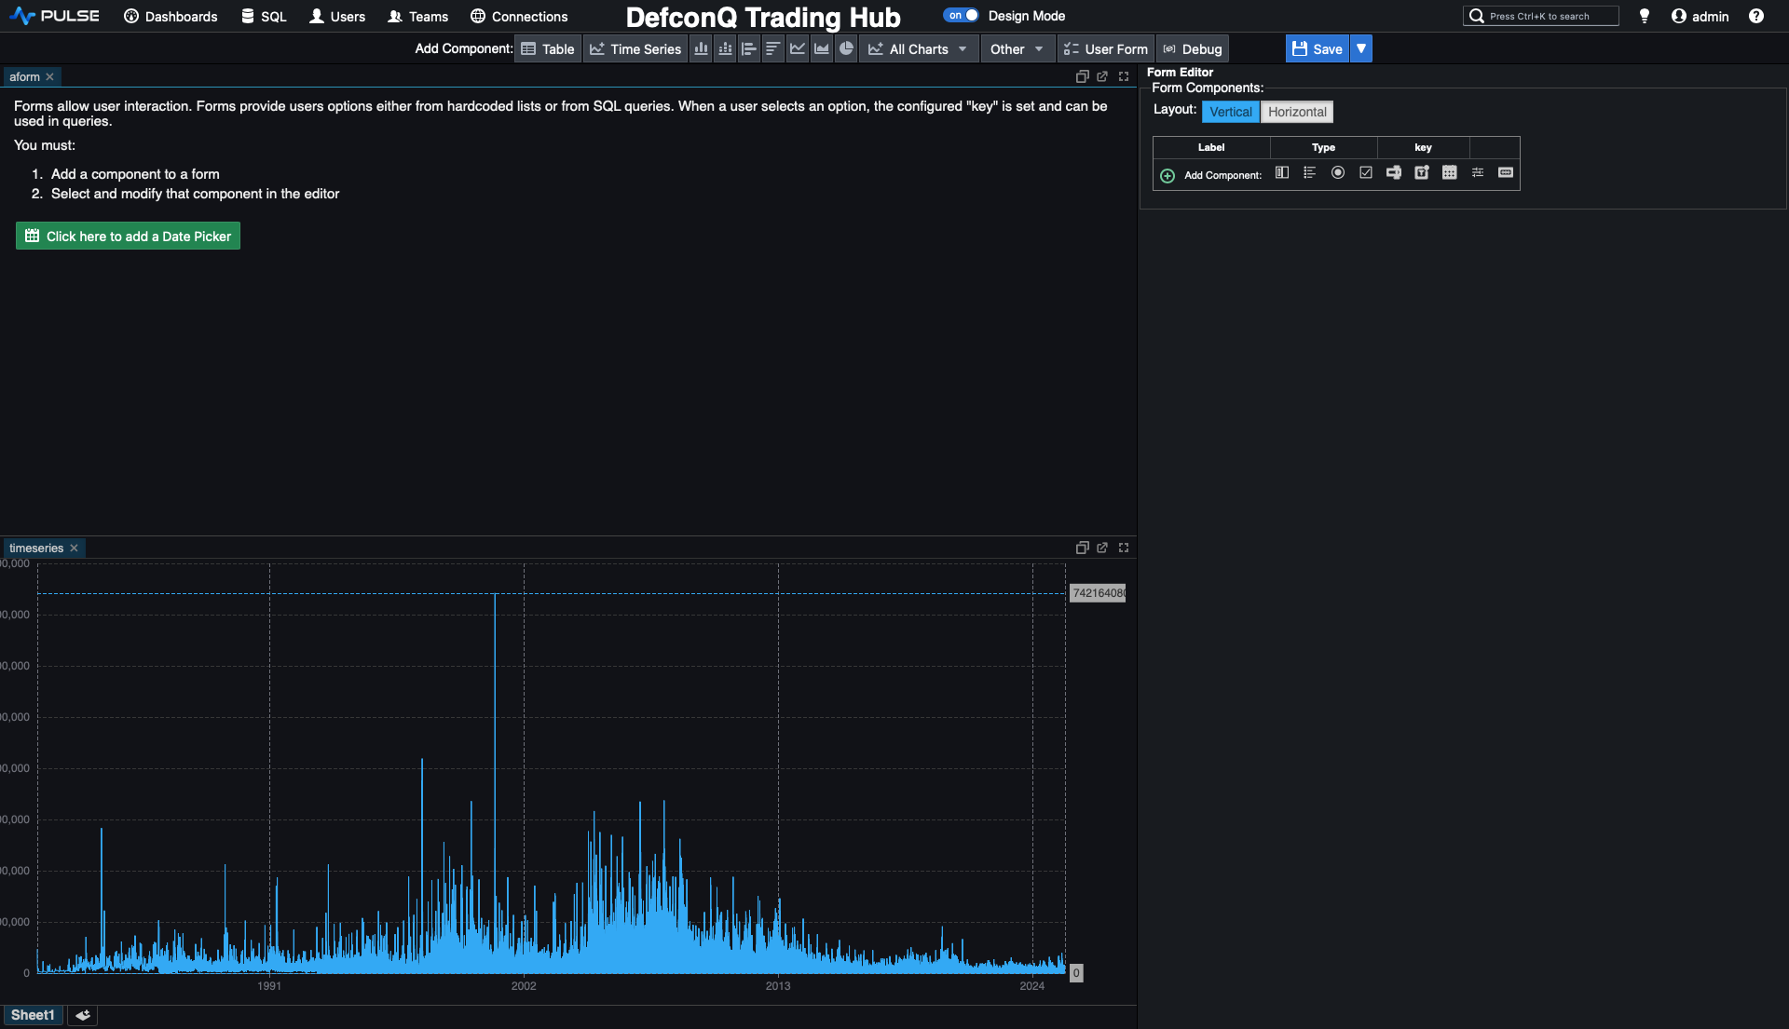Add a checkbox form component

tap(1367, 172)
